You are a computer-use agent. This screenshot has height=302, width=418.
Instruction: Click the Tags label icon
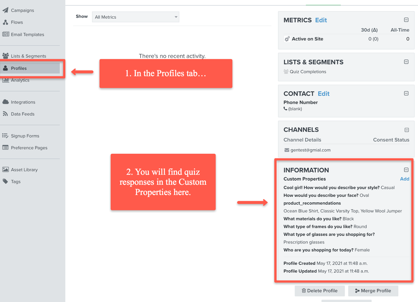coord(5,181)
